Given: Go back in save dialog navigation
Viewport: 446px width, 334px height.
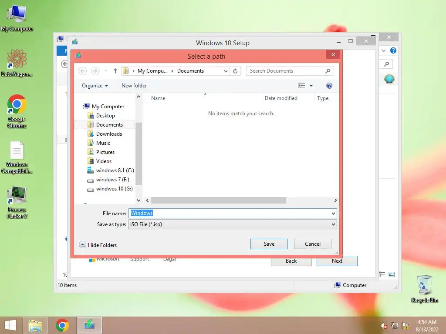Looking at the screenshot, I should tap(82, 71).
